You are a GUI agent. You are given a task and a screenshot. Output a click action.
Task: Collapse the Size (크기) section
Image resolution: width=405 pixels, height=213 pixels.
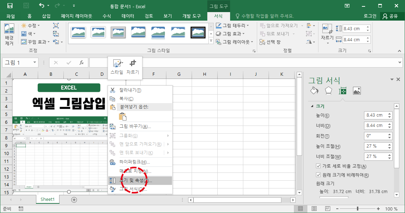pyautogui.click(x=312, y=106)
